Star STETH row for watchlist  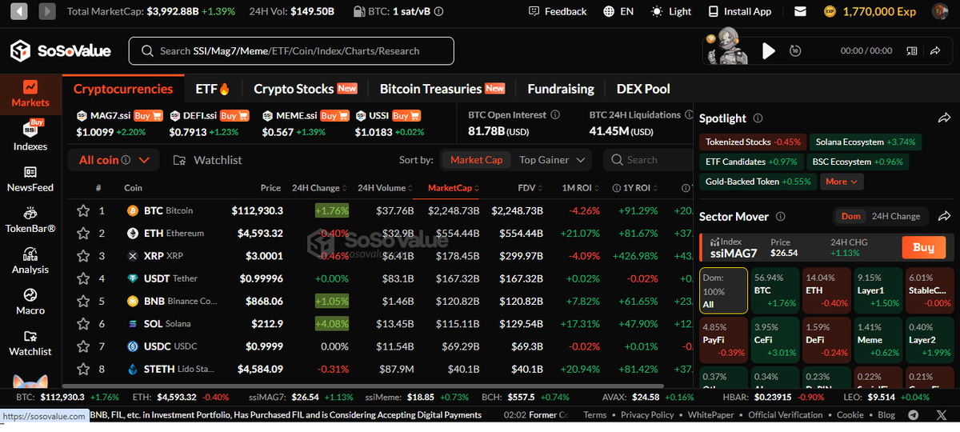(82, 370)
